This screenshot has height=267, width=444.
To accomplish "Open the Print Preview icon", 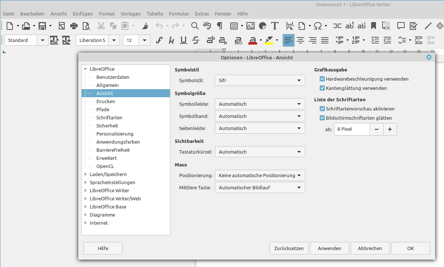I will click(86, 26).
